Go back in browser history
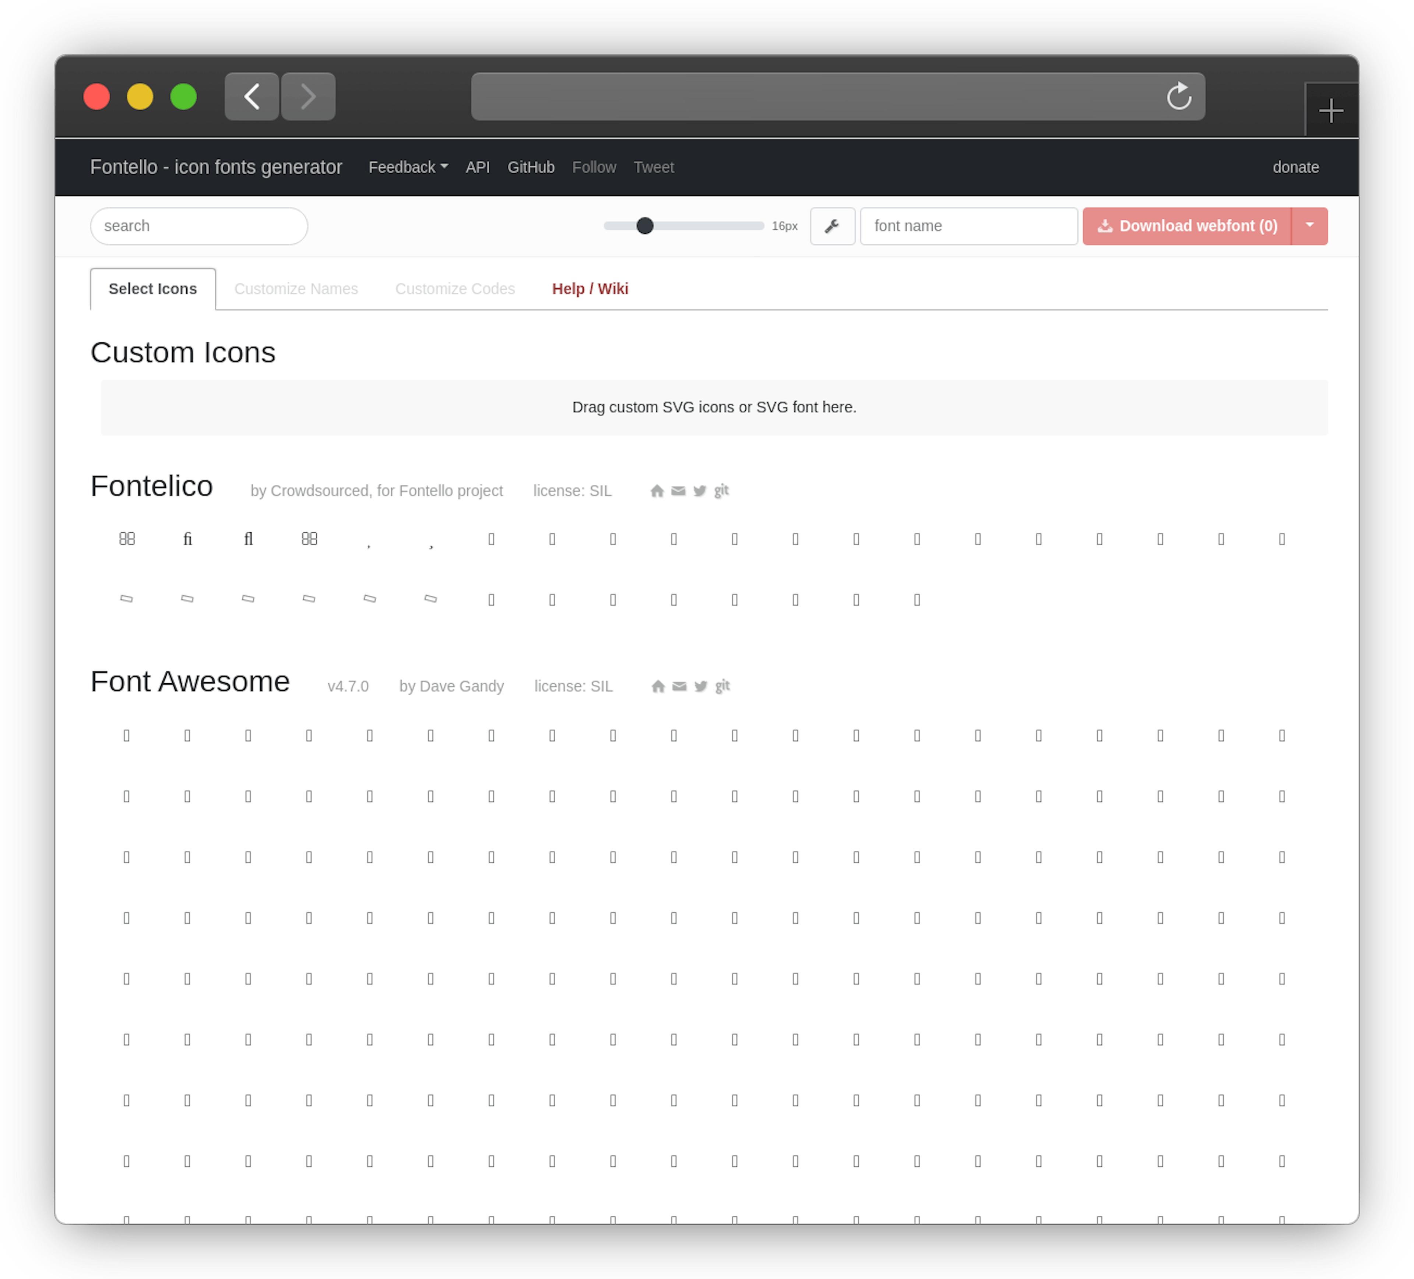1414x1279 pixels. point(252,96)
